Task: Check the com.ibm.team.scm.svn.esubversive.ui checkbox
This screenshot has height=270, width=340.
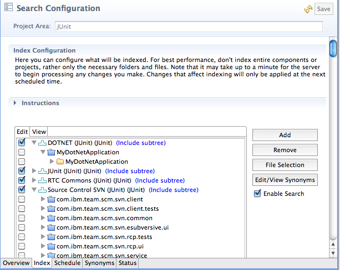Action: [22, 227]
